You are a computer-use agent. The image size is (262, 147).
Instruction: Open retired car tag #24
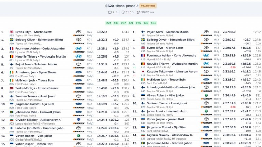coord(108,23)
